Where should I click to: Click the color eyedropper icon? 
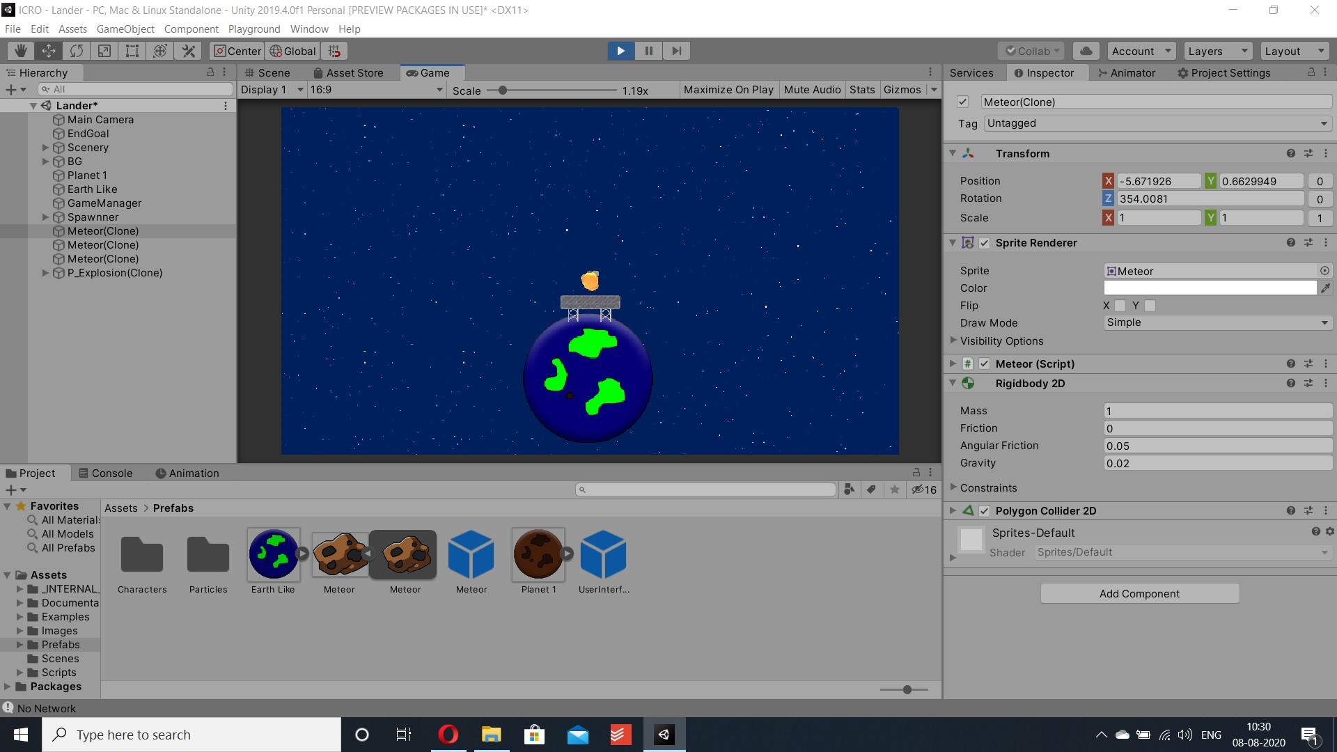coord(1325,288)
